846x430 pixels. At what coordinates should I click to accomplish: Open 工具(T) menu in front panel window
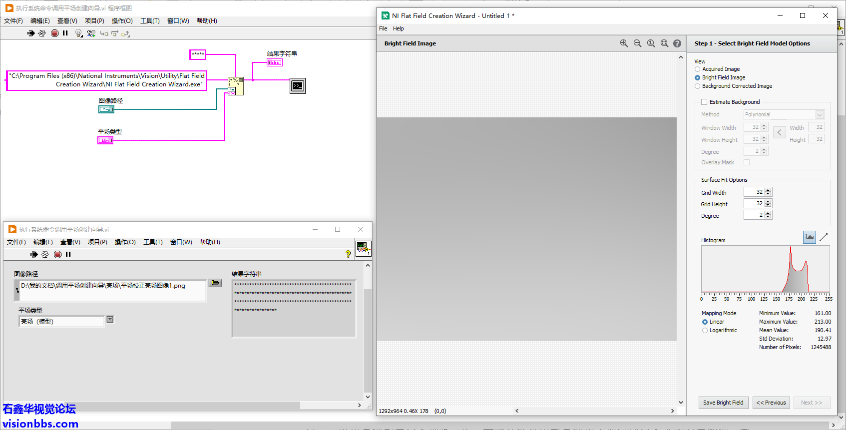tap(153, 242)
